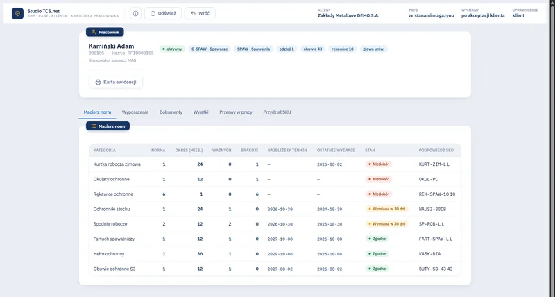The width and height of the screenshot is (555, 297).
Task: Click the Macierz norm tab
Action: pyautogui.click(x=97, y=112)
